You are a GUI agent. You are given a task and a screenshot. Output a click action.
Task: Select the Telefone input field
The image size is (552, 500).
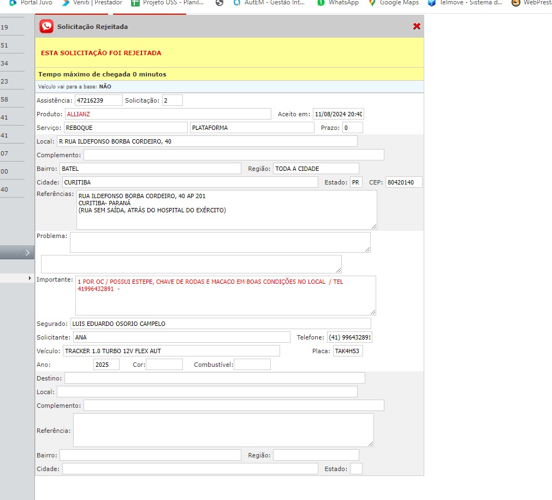(x=349, y=337)
